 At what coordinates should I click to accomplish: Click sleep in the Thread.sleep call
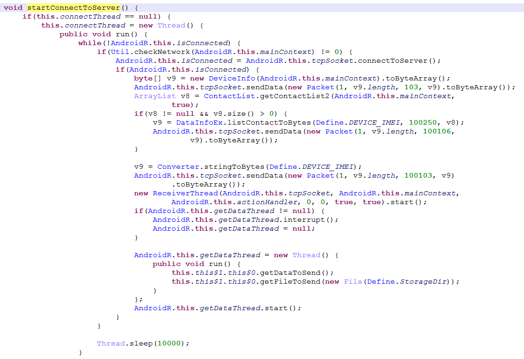pos(141,344)
